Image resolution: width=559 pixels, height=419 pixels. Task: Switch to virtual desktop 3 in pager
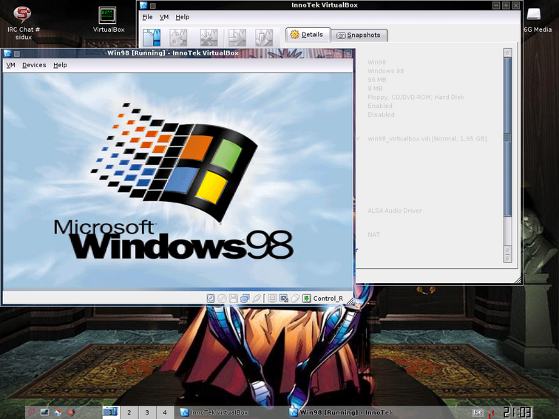[147, 412]
